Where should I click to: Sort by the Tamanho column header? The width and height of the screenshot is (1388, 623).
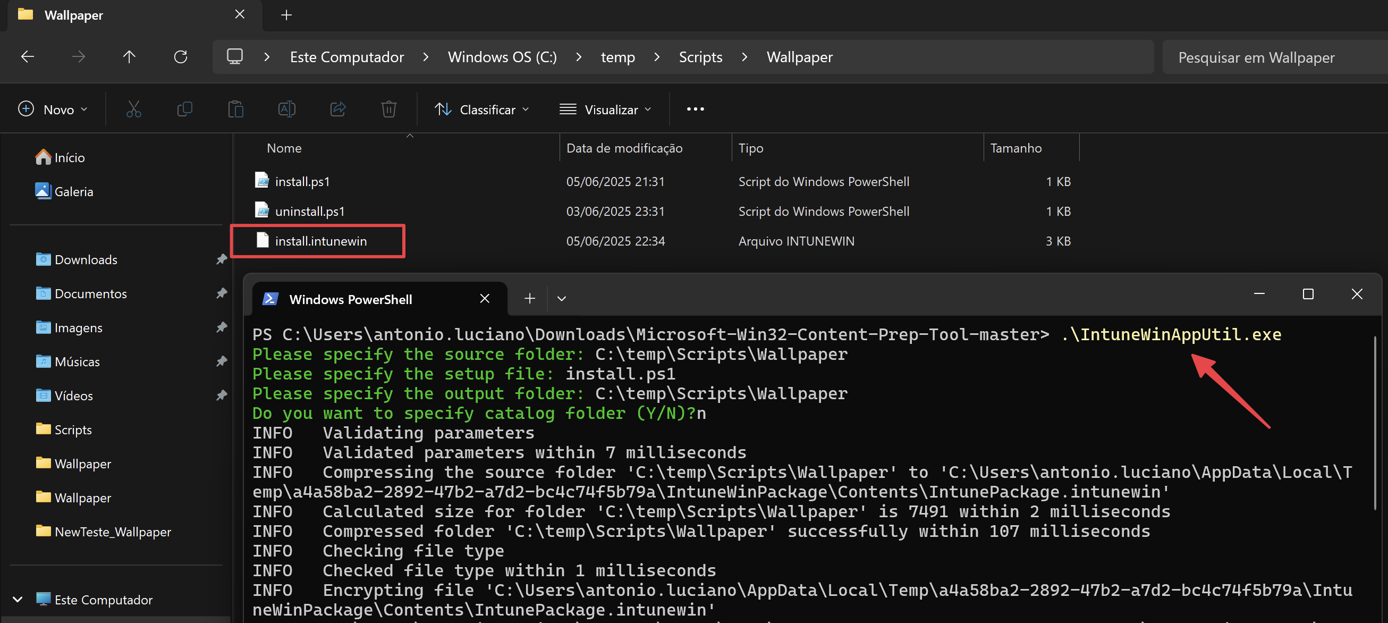1015,148
